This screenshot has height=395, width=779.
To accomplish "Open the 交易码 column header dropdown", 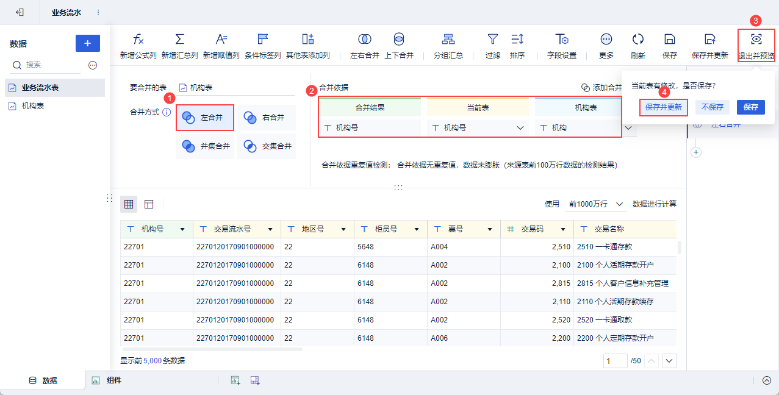I will click(563, 229).
